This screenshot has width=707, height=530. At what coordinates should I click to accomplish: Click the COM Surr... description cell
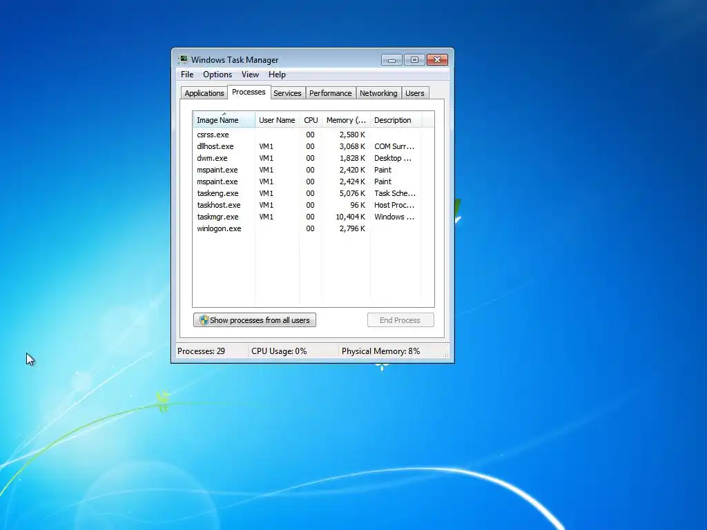coord(394,146)
